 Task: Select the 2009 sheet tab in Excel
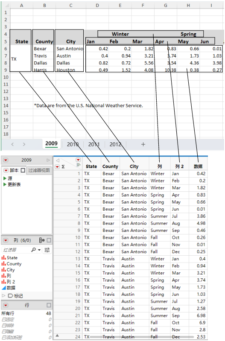[x=51, y=144]
